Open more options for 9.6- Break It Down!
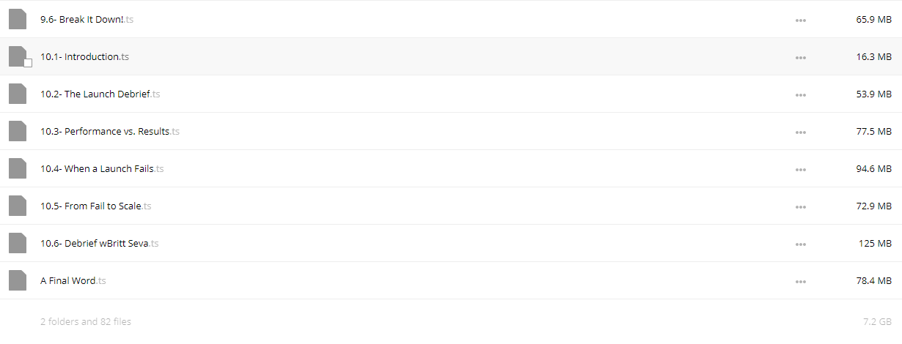The height and width of the screenshot is (344, 902). (x=801, y=20)
